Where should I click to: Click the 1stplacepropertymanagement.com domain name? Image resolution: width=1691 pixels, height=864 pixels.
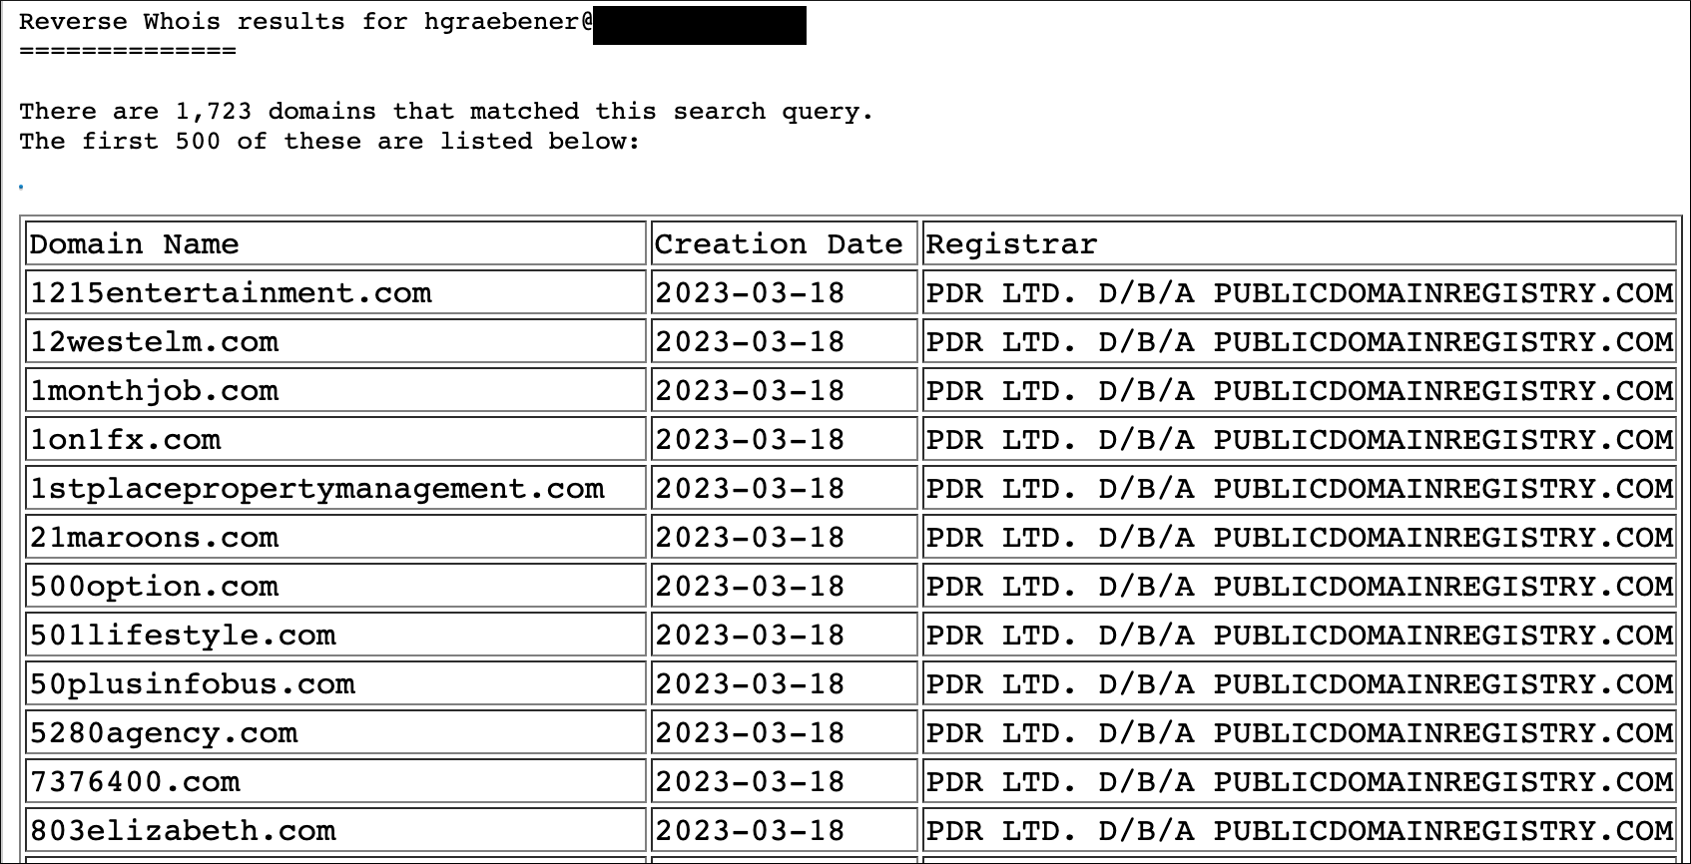coord(316,489)
